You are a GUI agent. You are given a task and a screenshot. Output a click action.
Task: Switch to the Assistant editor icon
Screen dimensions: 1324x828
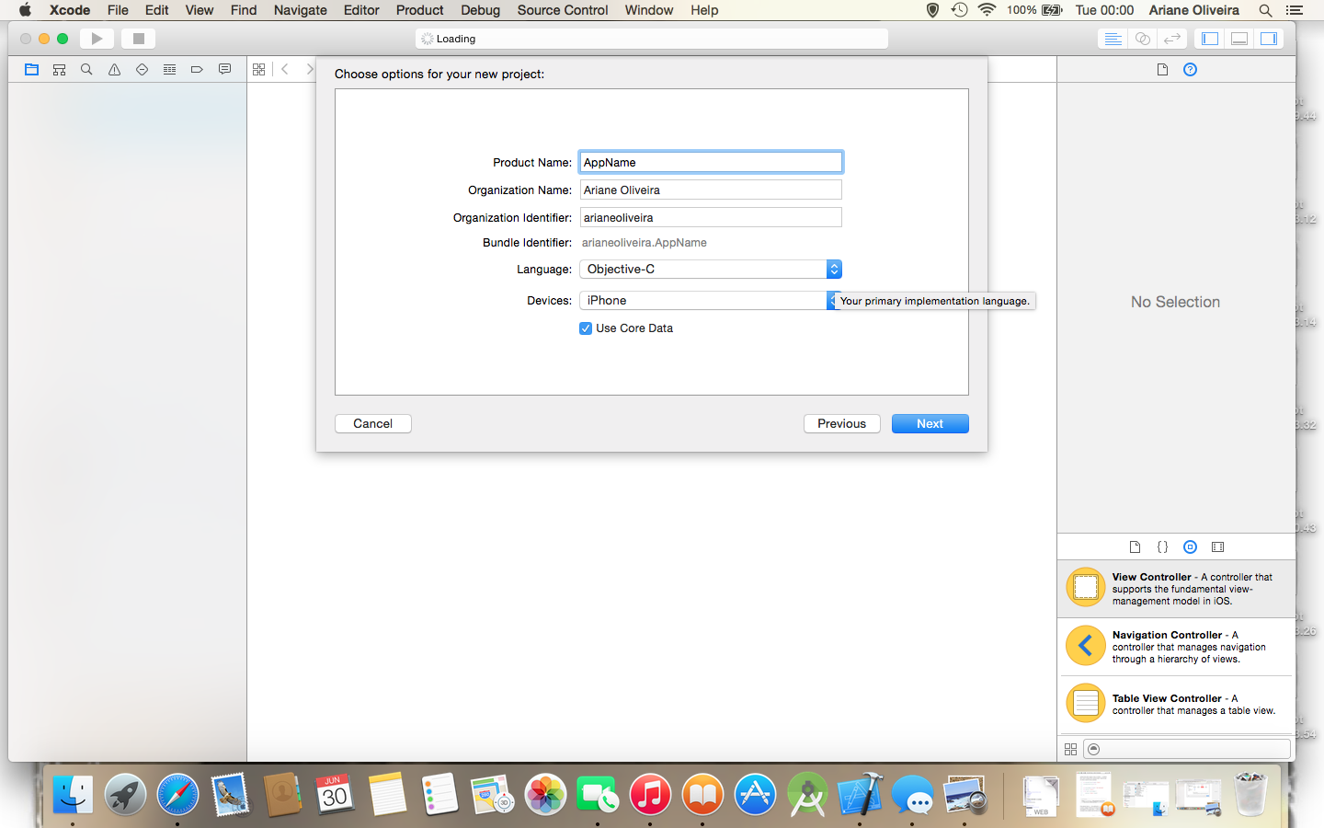1141,39
